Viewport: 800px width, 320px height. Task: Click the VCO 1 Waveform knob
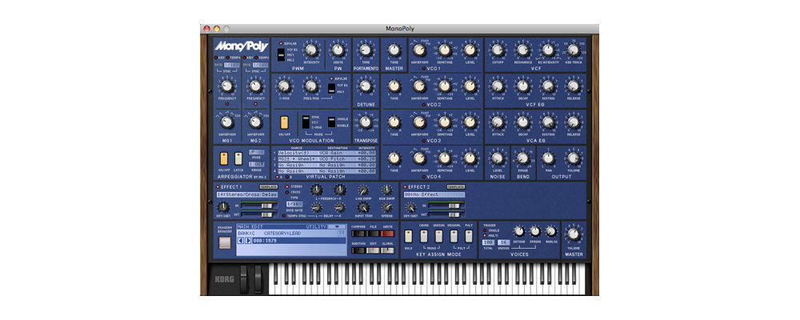pyautogui.click(x=418, y=50)
